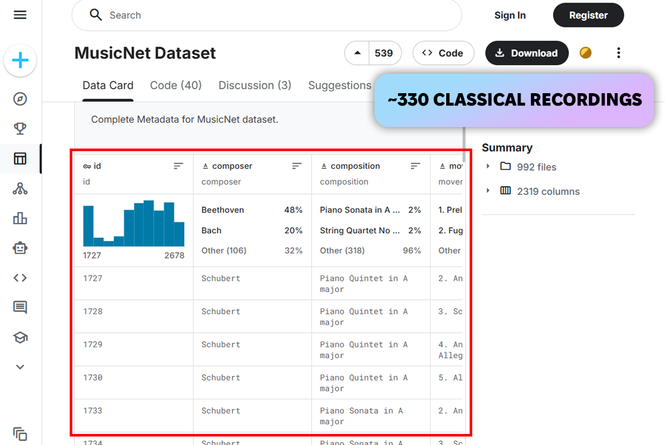This screenshot has width=667, height=445.
Task: Select the row with id 1733
Action: [x=270, y=416]
